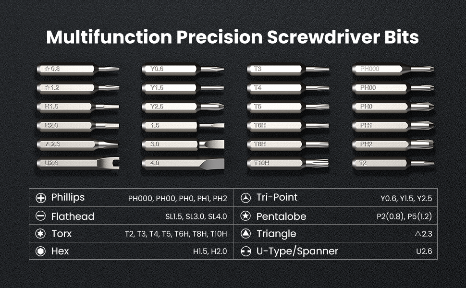Screen dimensions: 466x288
Task: Select the PH000 screwdriver bit
Action: click(393, 69)
